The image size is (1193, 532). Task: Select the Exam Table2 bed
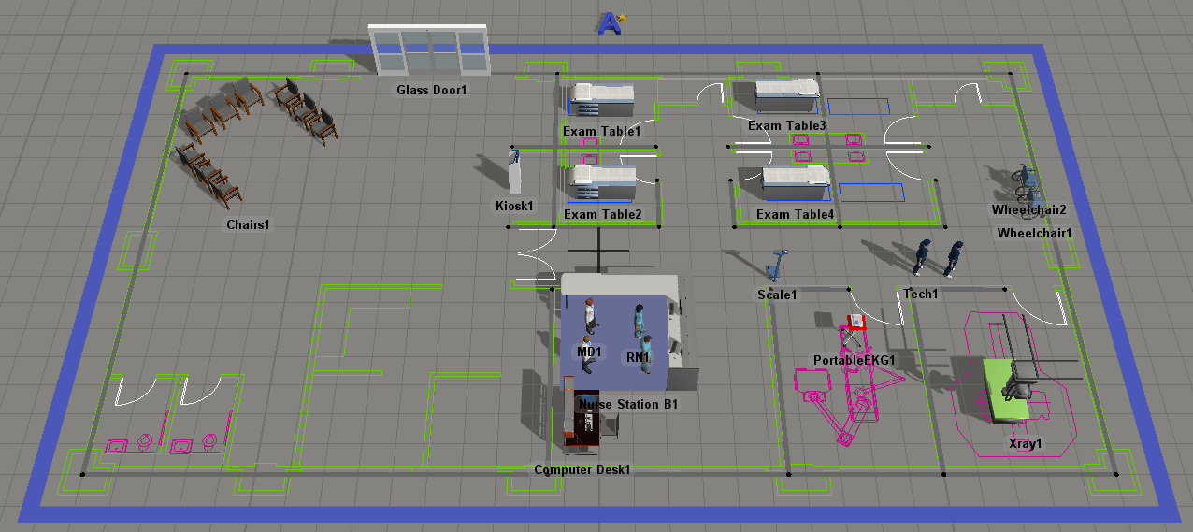[x=603, y=181]
